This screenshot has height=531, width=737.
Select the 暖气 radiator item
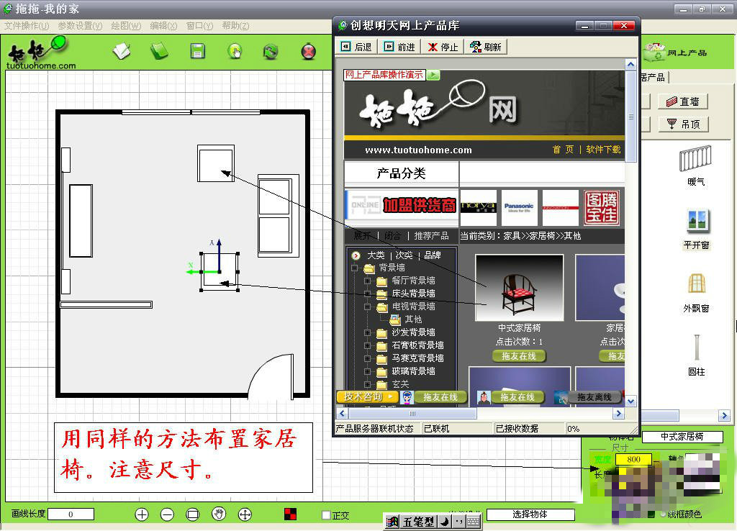pyautogui.click(x=696, y=165)
